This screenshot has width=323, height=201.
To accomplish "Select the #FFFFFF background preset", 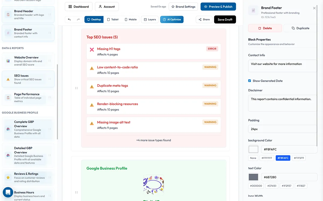I will coord(267,158).
